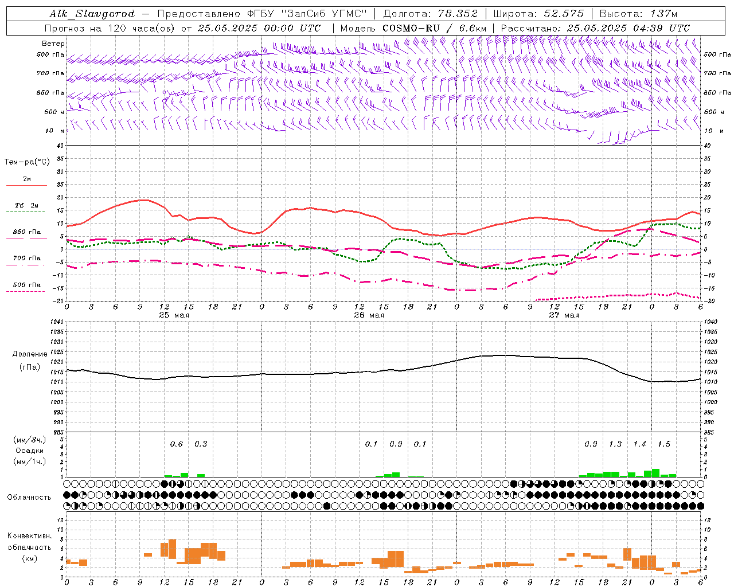Click the Осадки precipitation label
The width and height of the screenshot is (734, 587).
[29, 451]
